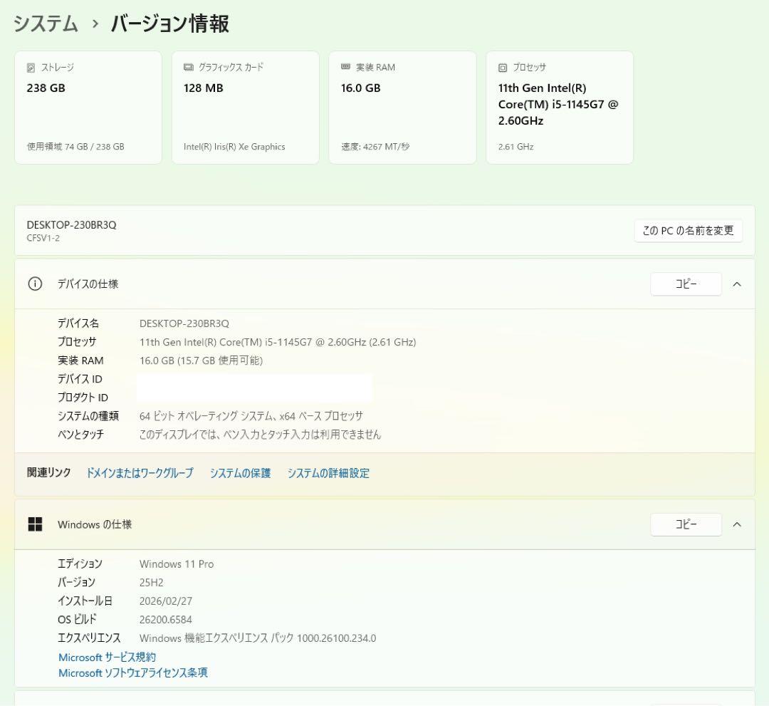Image resolution: width=769 pixels, height=706 pixels.
Task: Select OS build value 26200.6584
Action: [x=166, y=620]
